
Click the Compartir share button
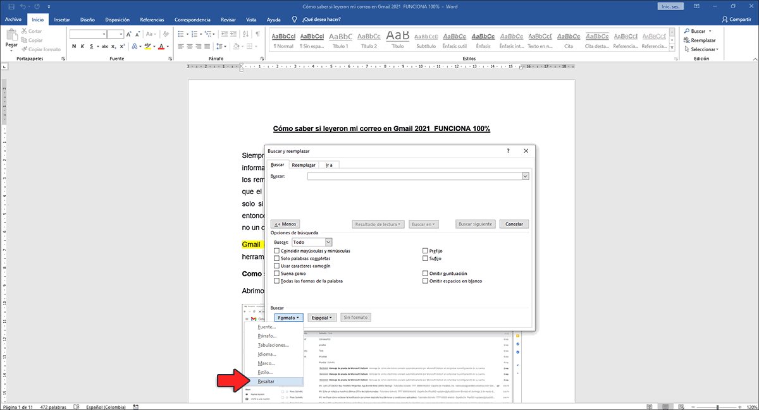click(736, 20)
